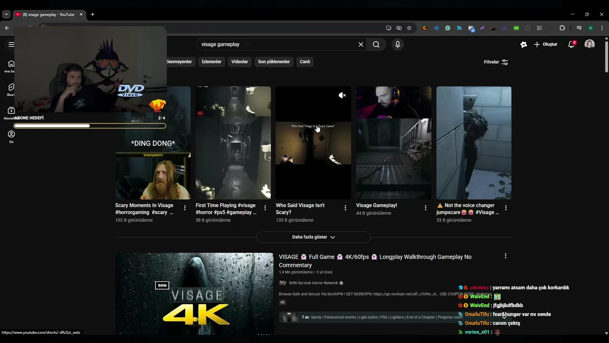This screenshot has width=609, height=343.
Task: Open options for 'Scary Moments In Visage' short
Action: tap(185, 208)
